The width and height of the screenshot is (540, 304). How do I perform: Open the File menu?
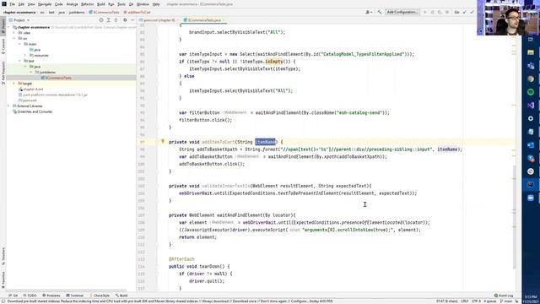click(12, 4)
